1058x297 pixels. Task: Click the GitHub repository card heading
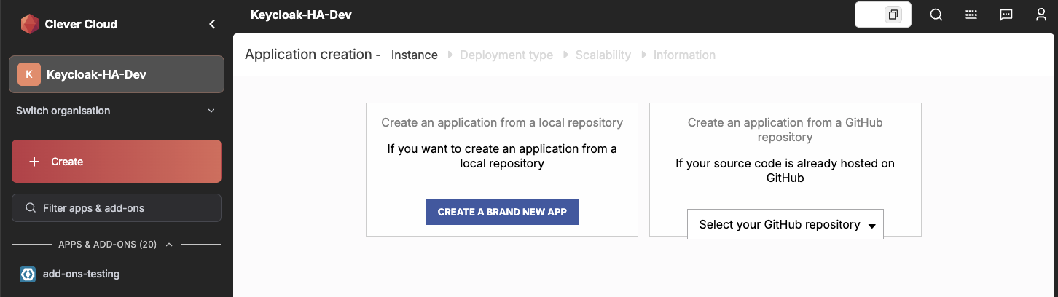pos(785,130)
